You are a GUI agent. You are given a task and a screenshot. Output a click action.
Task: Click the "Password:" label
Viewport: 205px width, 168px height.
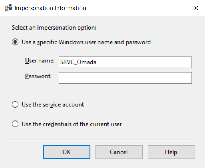point(38,76)
